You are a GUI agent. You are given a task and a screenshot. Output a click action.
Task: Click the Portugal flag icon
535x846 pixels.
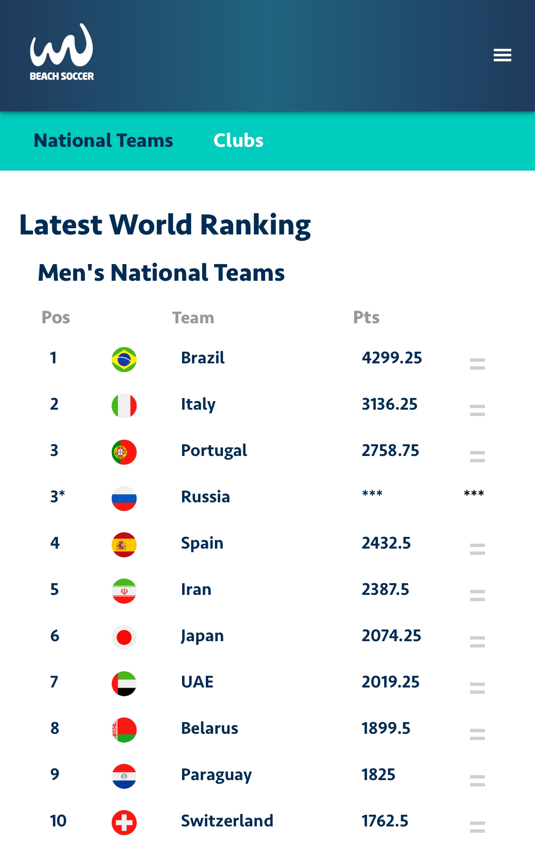[x=124, y=452]
